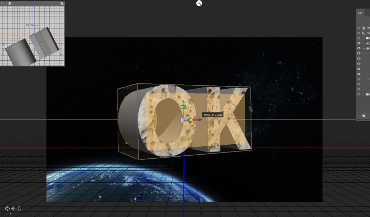
Task: Click the Orbit 3D camera icon
Action: (7, 208)
